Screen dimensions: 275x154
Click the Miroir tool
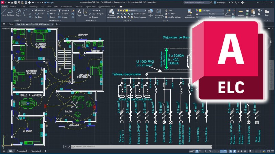click(x=51, y=14)
